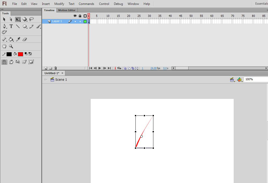Open the Edit Symbols dropdown
Image resolution: width=268 pixels, height=183 pixels.
coord(240,79)
